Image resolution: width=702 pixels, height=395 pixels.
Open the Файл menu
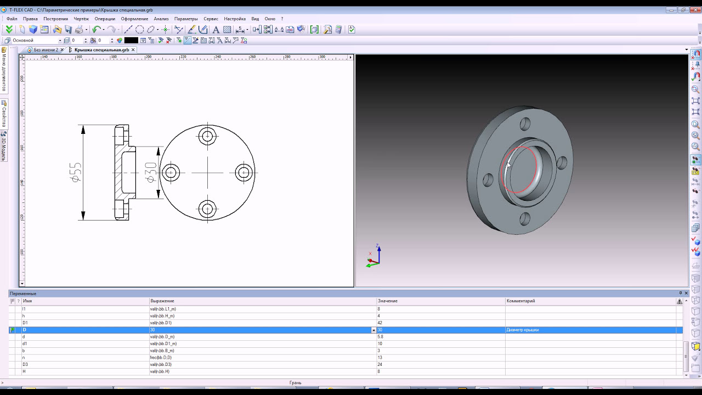[x=12, y=19]
